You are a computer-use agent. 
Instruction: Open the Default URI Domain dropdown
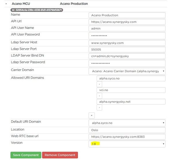(127, 123)
